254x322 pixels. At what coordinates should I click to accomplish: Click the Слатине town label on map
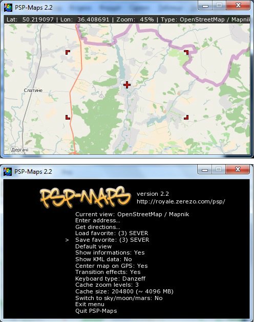(33, 90)
